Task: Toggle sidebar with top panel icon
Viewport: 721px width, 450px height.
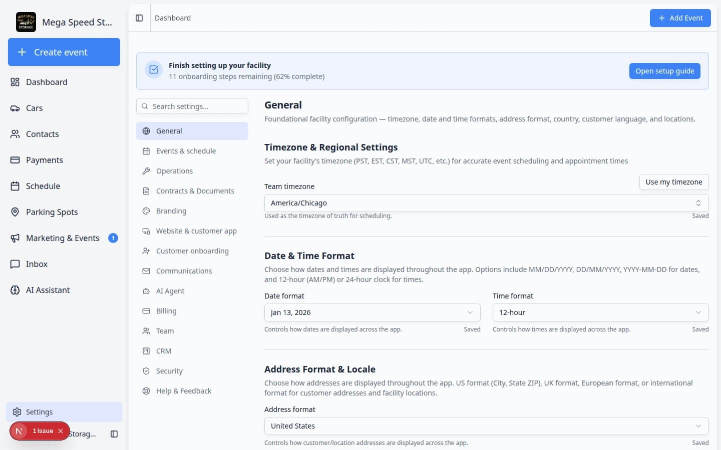Action: point(139,18)
